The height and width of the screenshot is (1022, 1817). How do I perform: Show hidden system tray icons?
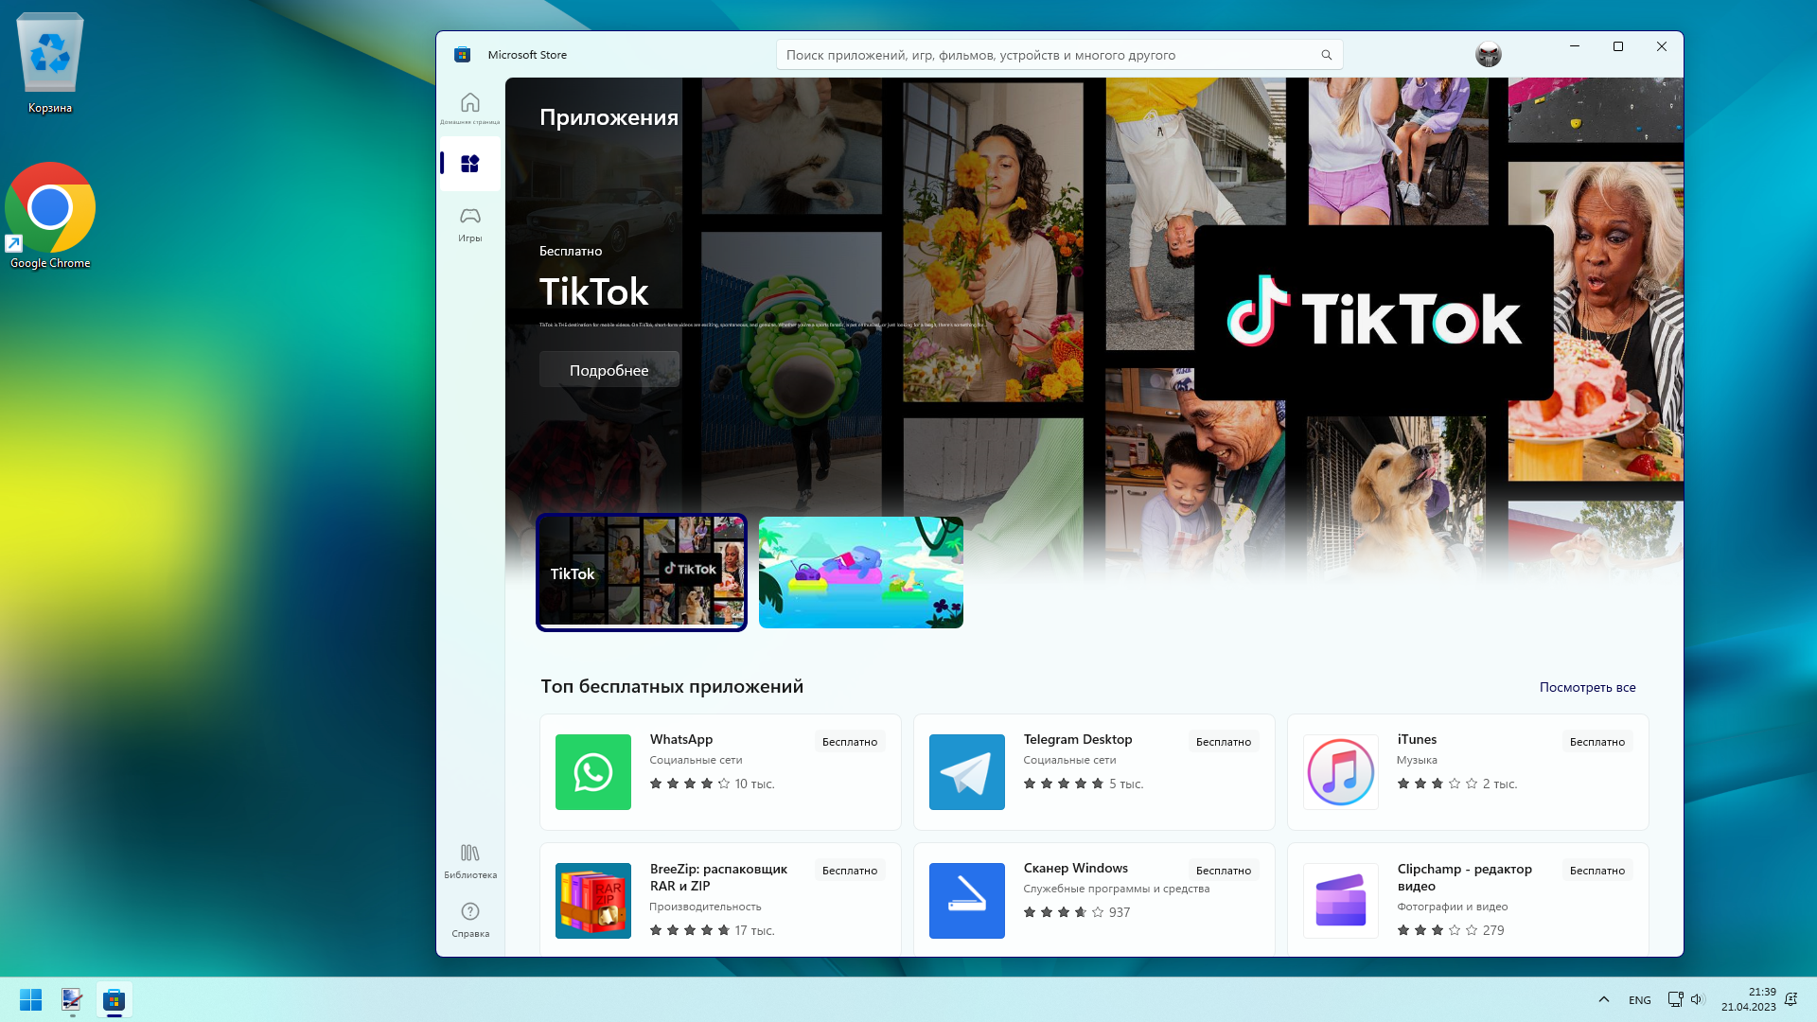tap(1604, 999)
